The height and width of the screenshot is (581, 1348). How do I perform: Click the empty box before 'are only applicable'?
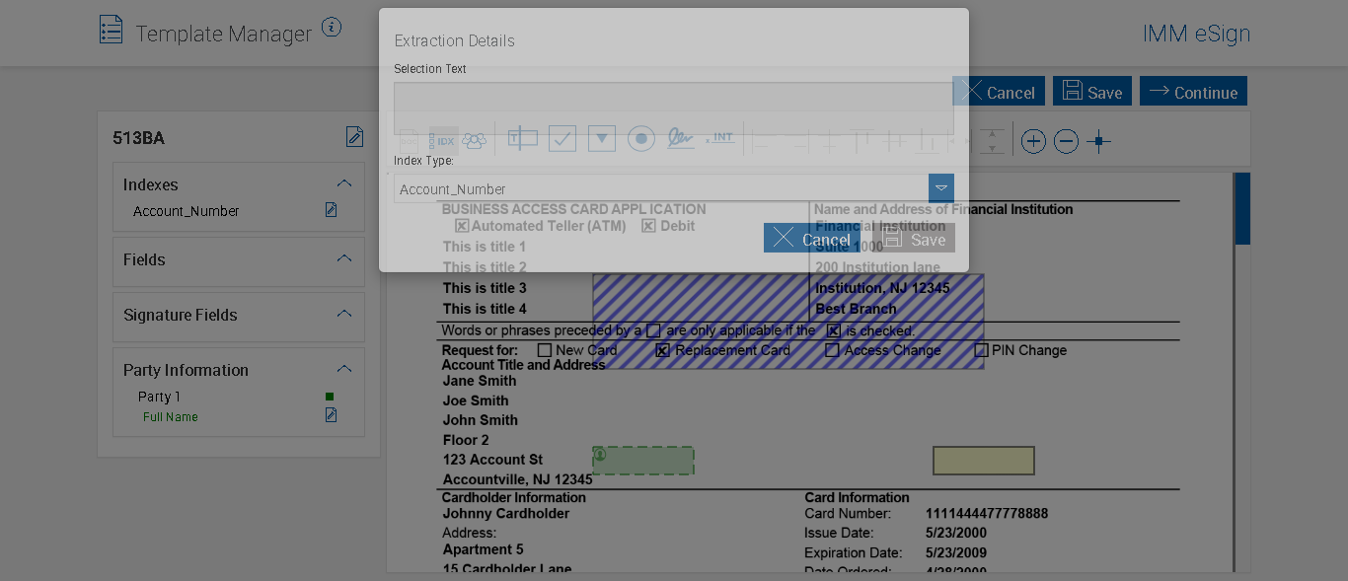tap(653, 330)
